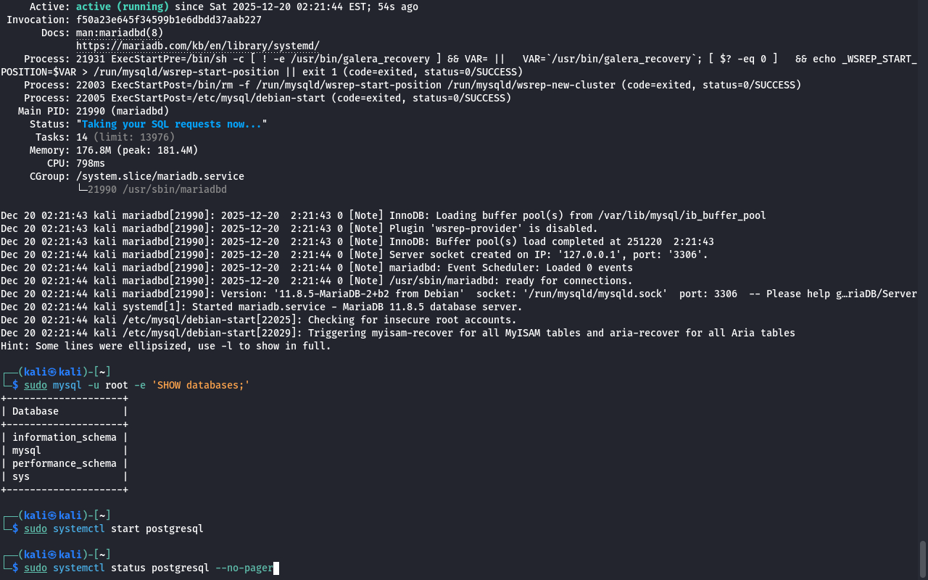Click the sys database row
Image resolution: width=928 pixels, height=580 pixels.
(21, 476)
